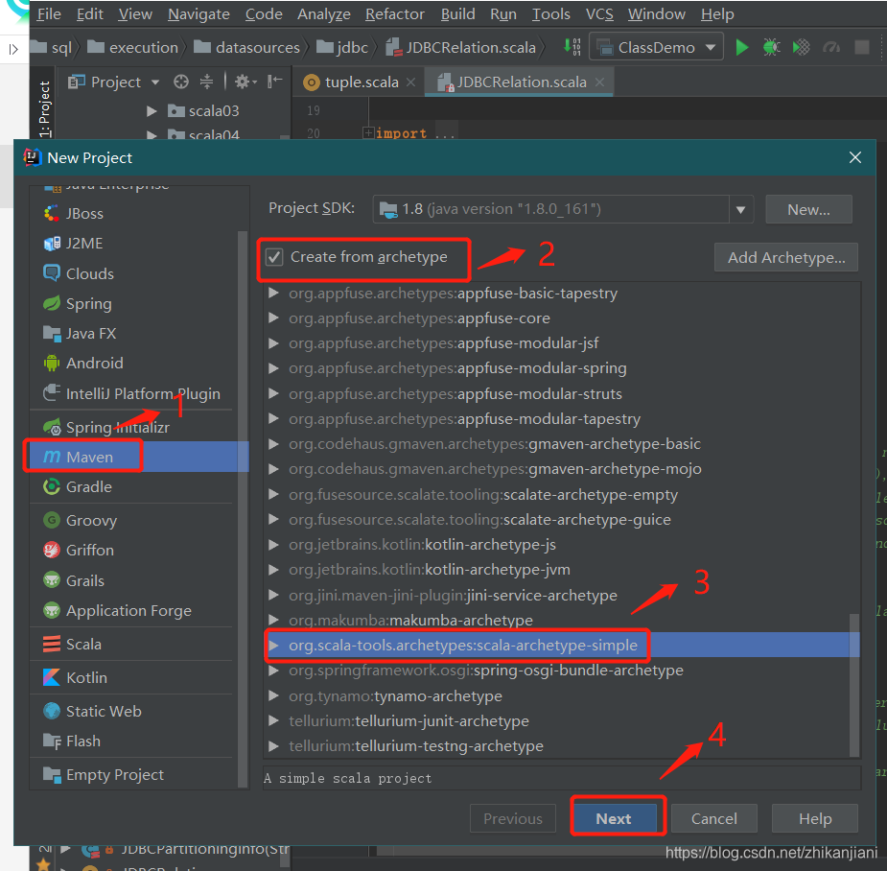This screenshot has width=887, height=871.
Task: Select Android project type
Action: point(139,363)
